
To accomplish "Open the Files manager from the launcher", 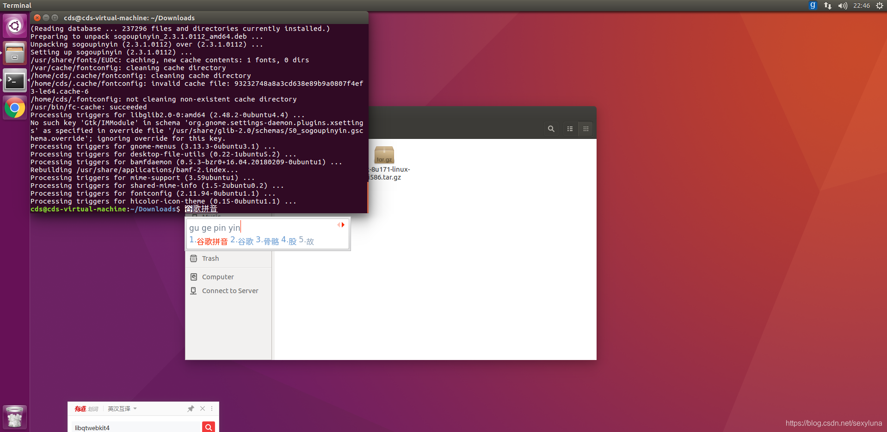I will [x=15, y=53].
